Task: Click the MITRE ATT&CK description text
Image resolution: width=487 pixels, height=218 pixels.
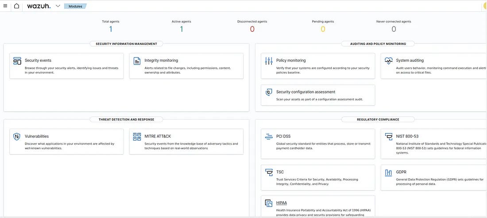Action: 191,146
